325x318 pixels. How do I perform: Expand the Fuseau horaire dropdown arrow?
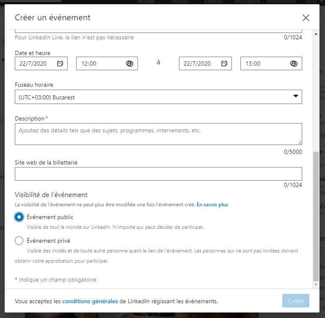(296, 96)
